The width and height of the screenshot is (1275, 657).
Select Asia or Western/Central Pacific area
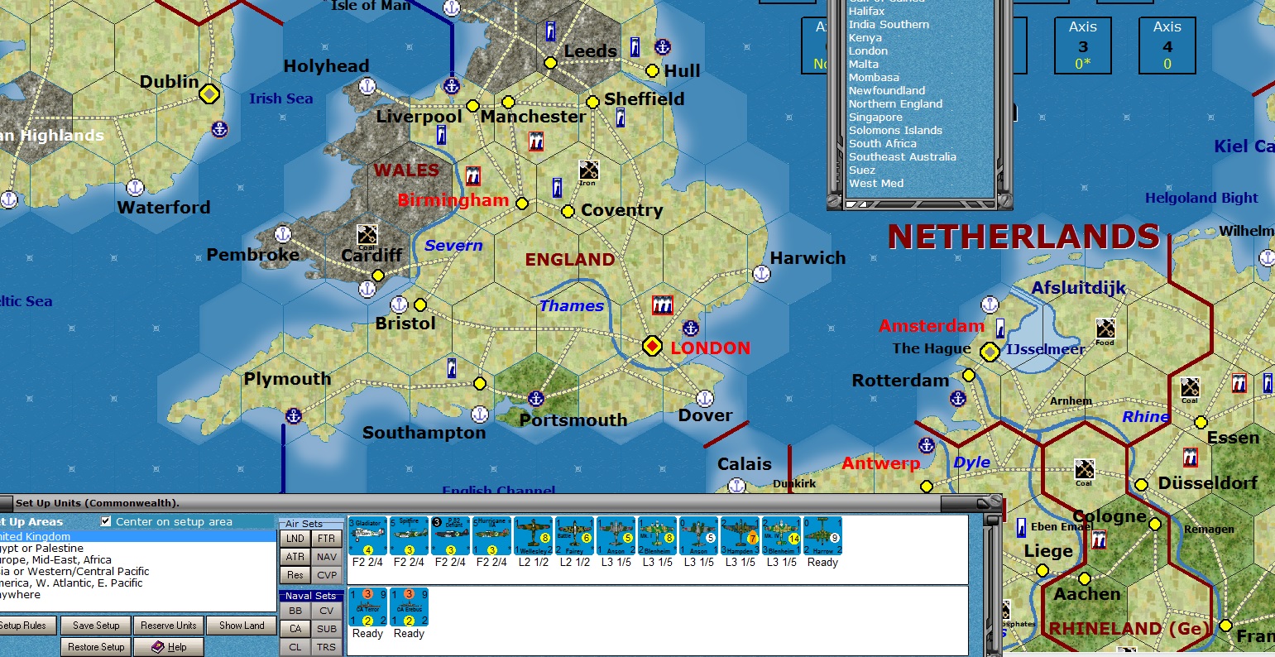coord(137,571)
